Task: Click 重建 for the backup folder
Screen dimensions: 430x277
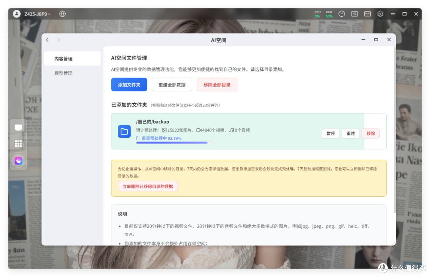Action: 351,133
